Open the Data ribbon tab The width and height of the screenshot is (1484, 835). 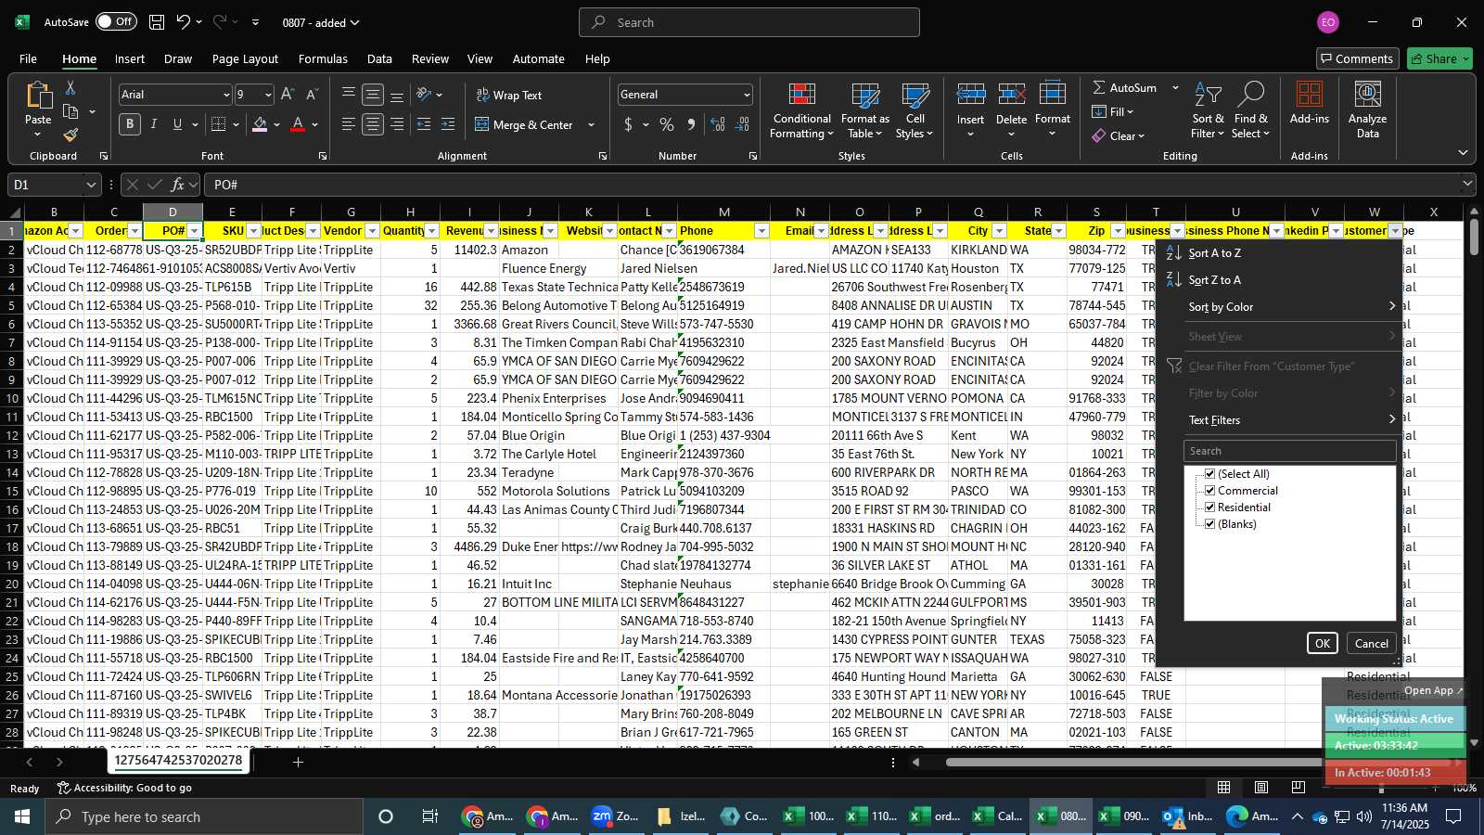(x=379, y=58)
